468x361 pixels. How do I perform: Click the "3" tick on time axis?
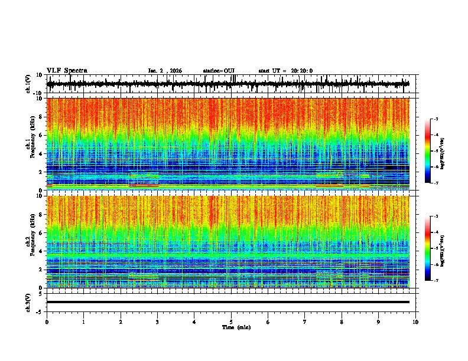pos(157,322)
